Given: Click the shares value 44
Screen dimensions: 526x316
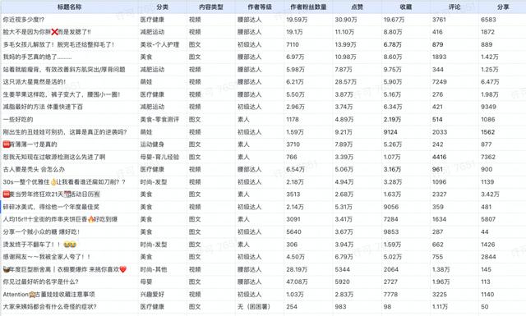Looking at the screenshot, I should click(485, 232).
